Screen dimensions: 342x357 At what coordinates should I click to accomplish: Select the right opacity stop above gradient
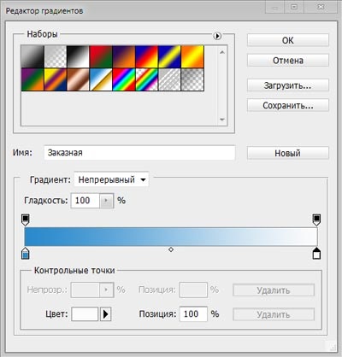[x=316, y=220]
